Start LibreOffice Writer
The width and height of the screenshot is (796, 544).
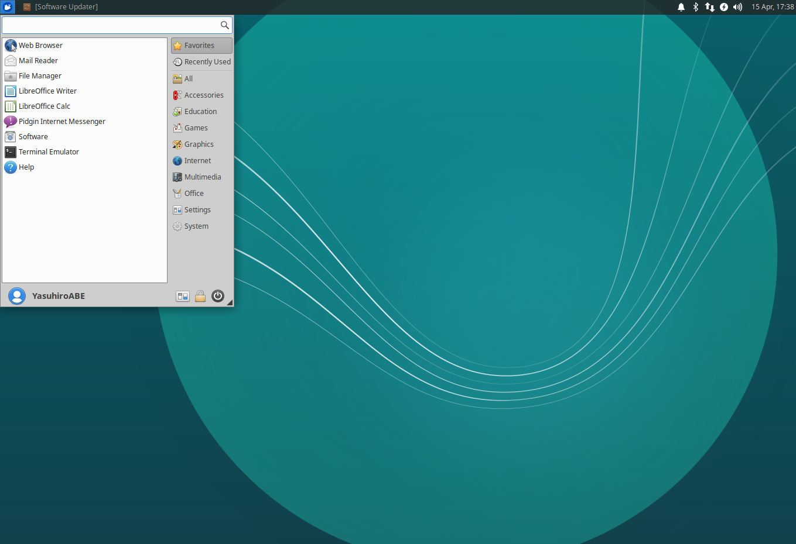(x=47, y=91)
